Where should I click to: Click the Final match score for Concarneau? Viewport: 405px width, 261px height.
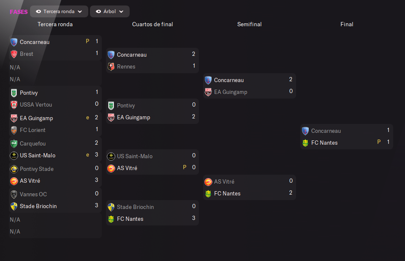388,130
